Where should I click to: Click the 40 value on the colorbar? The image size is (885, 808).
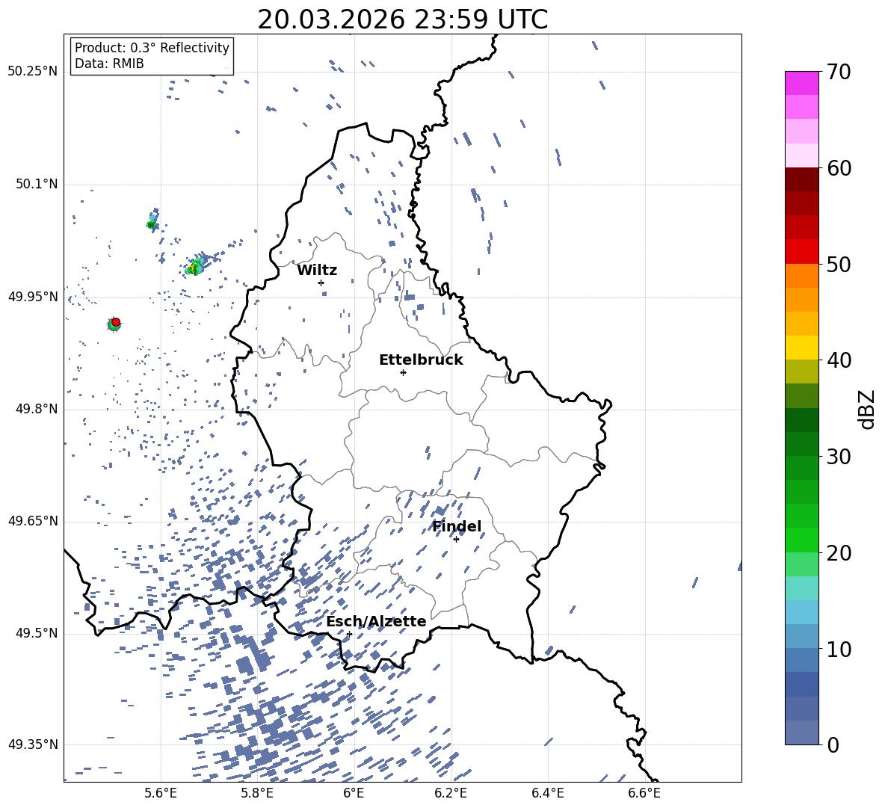(x=838, y=360)
